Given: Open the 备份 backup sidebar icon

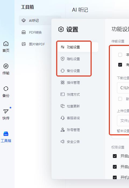Looking at the screenshot, I should pos(6,89).
